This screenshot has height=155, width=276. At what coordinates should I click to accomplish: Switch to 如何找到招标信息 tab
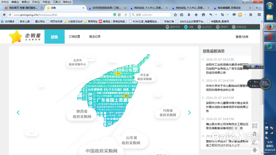pos(107,8)
